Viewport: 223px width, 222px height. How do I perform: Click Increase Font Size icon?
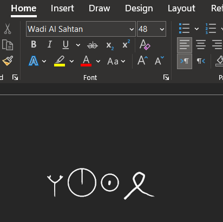[142, 60]
